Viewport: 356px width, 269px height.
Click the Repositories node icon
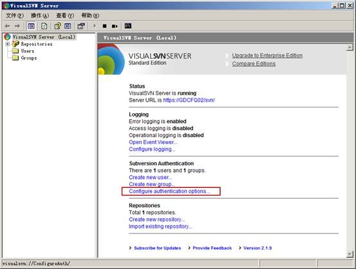[15, 44]
